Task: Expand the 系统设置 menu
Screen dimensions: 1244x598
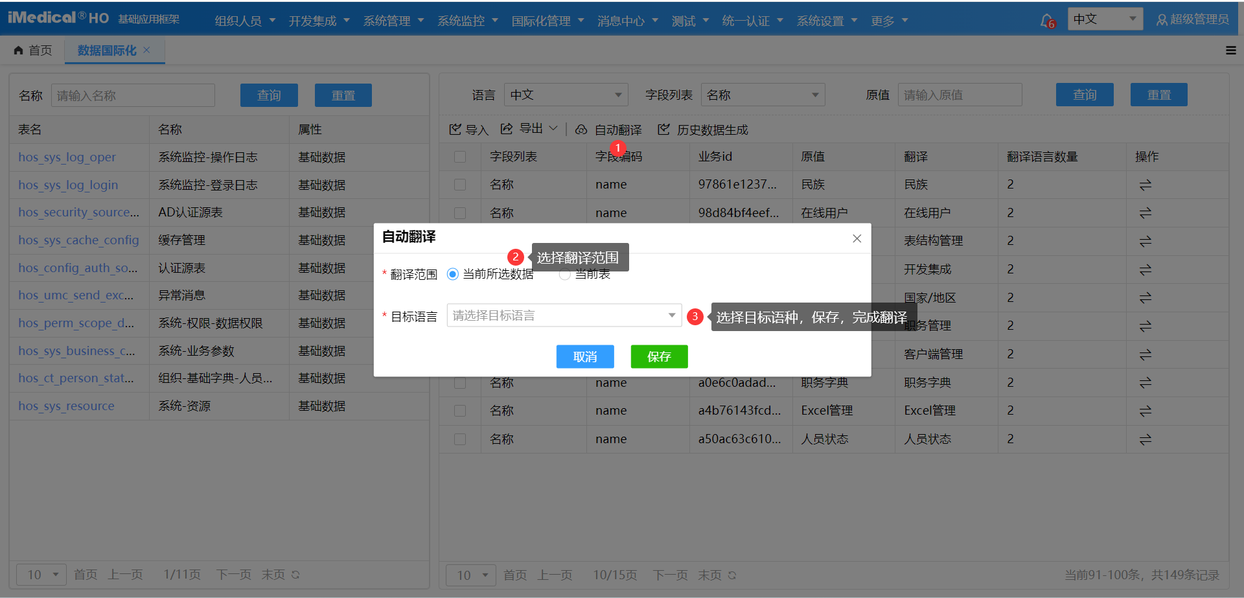Action: tap(827, 21)
